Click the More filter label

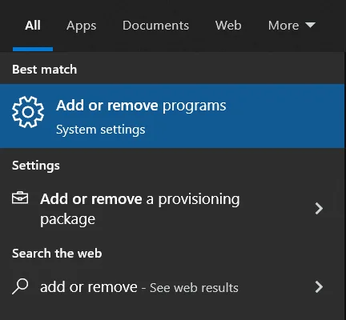pyautogui.click(x=284, y=26)
